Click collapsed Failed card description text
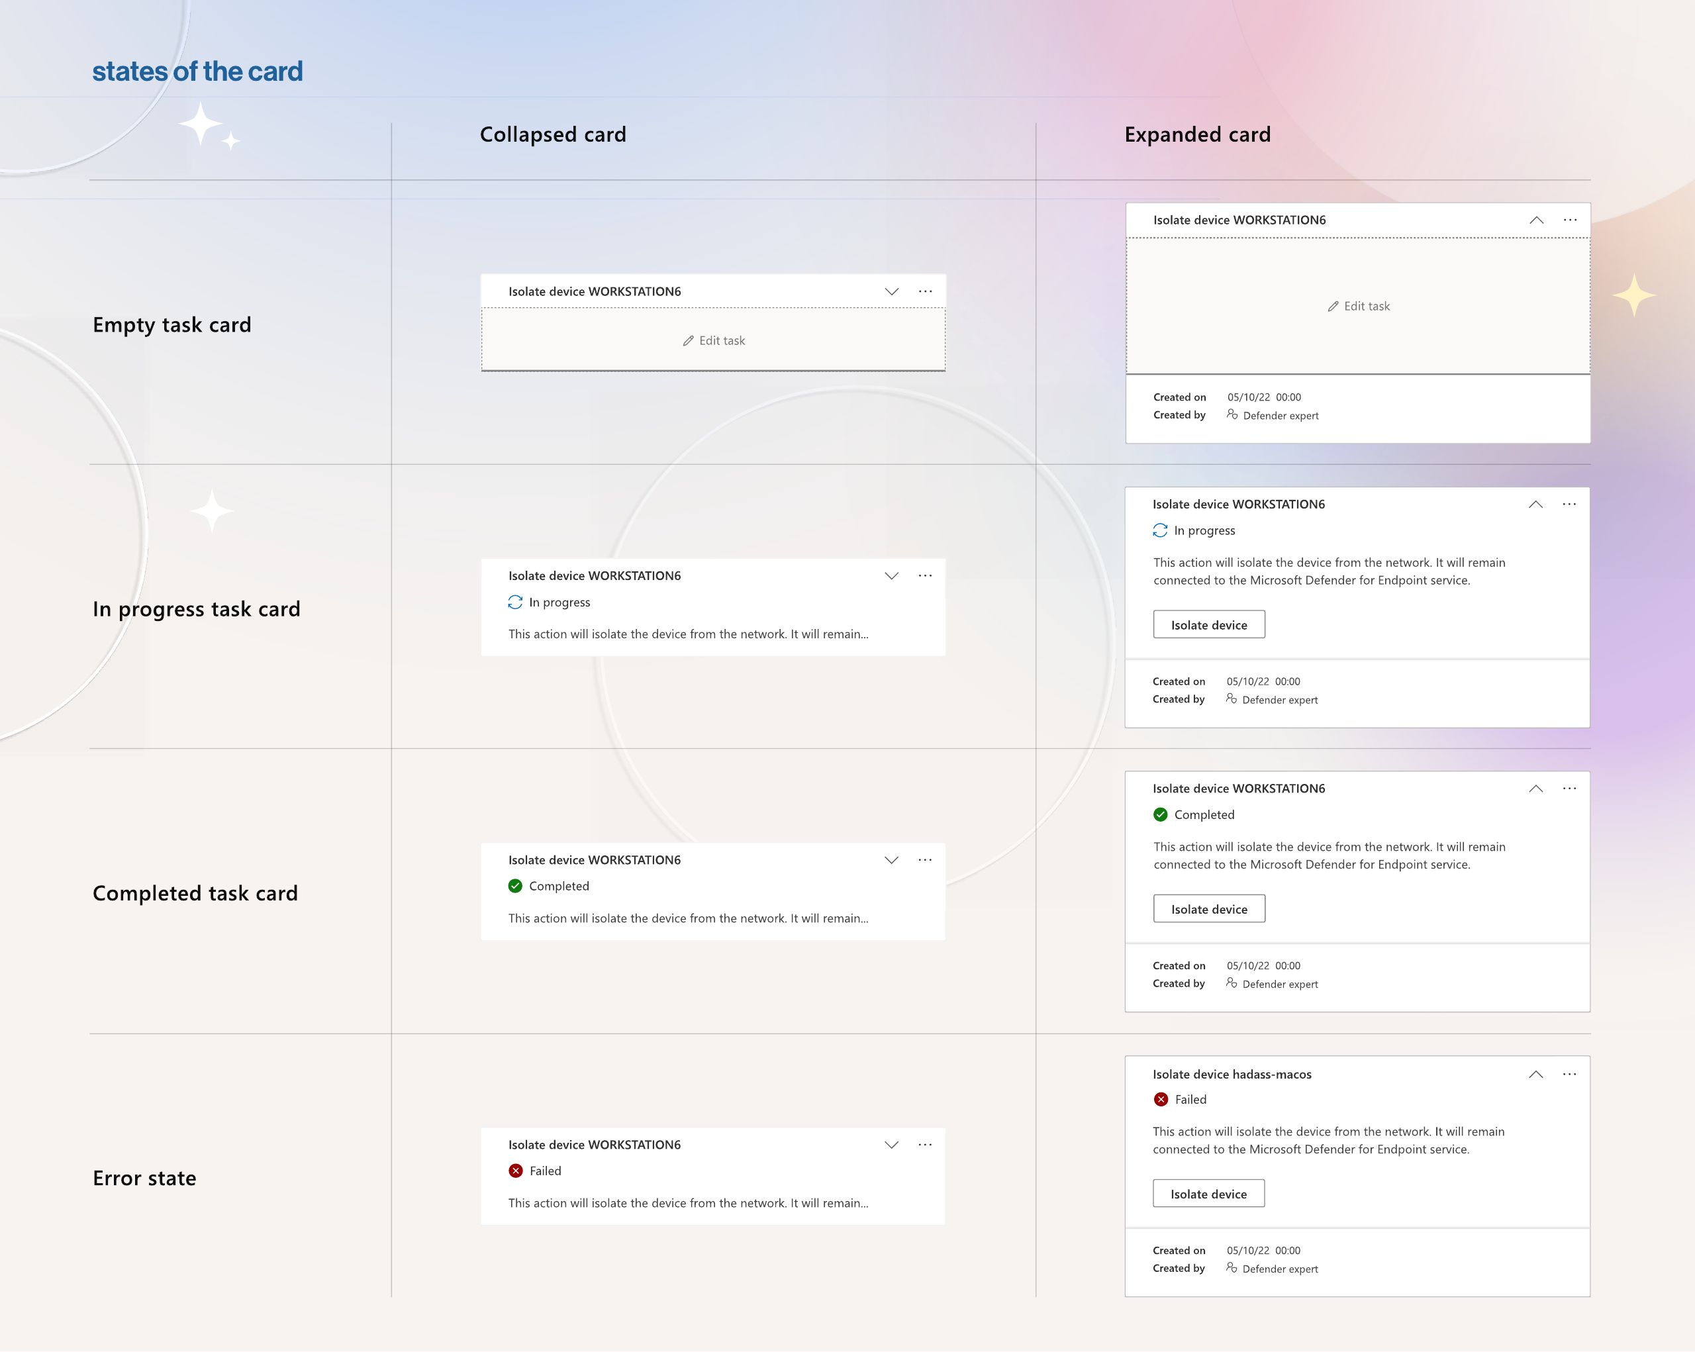 pyautogui.click(x=688, y=1204)
